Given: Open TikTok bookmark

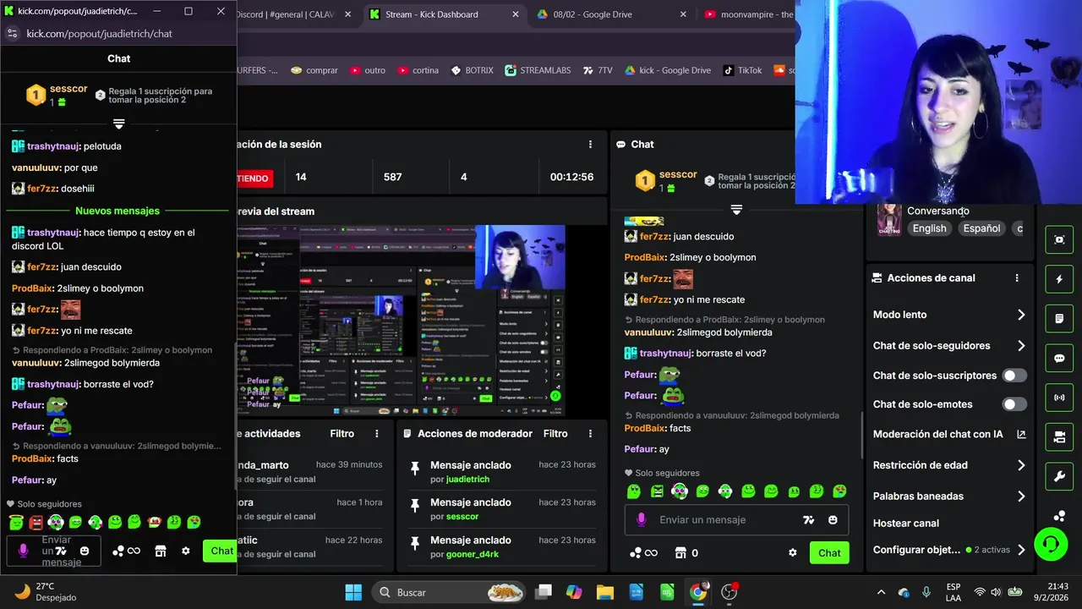Looking at the screenshot, I should pos(742,70).
